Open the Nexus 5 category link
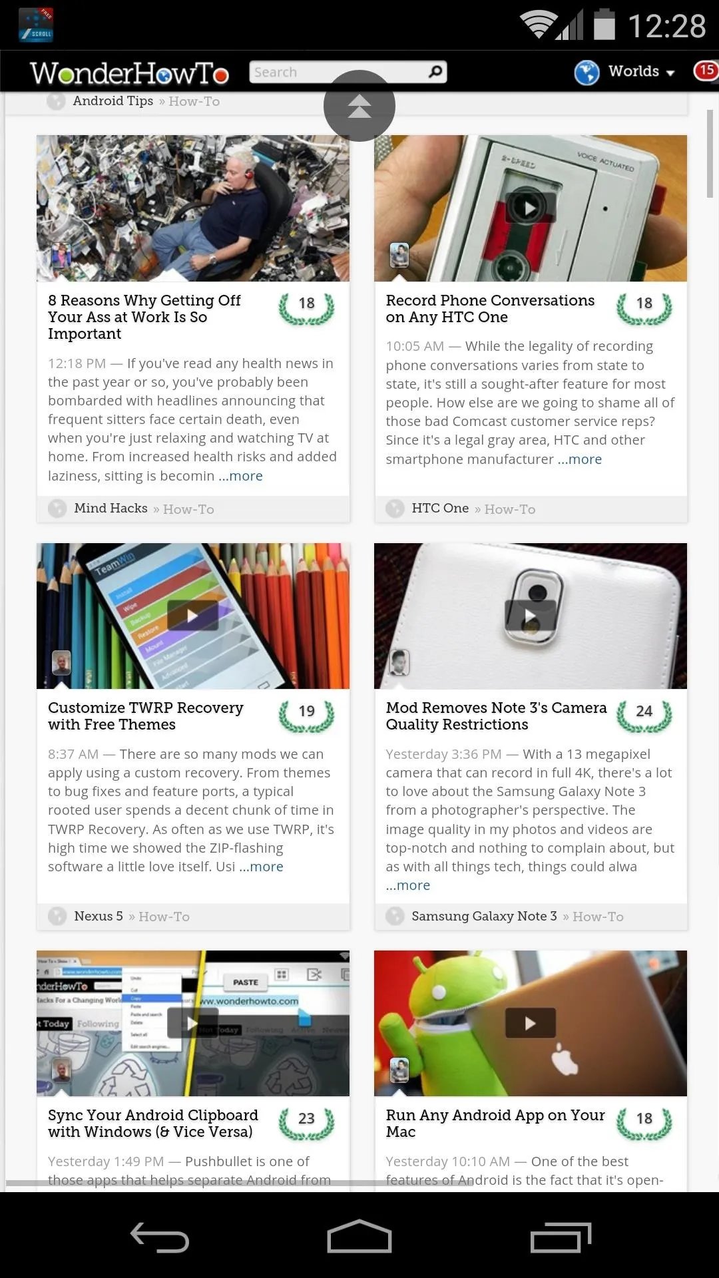The image size is (719, 1278). (99, 917)
